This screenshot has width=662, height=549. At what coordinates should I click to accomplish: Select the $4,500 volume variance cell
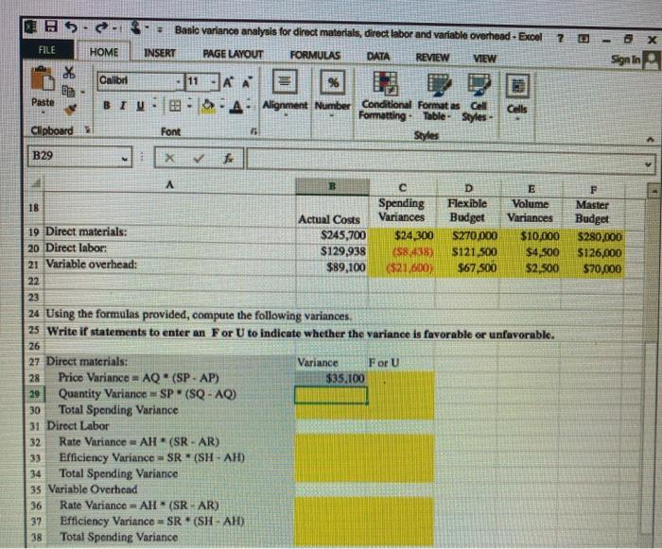tap(531, 253)
